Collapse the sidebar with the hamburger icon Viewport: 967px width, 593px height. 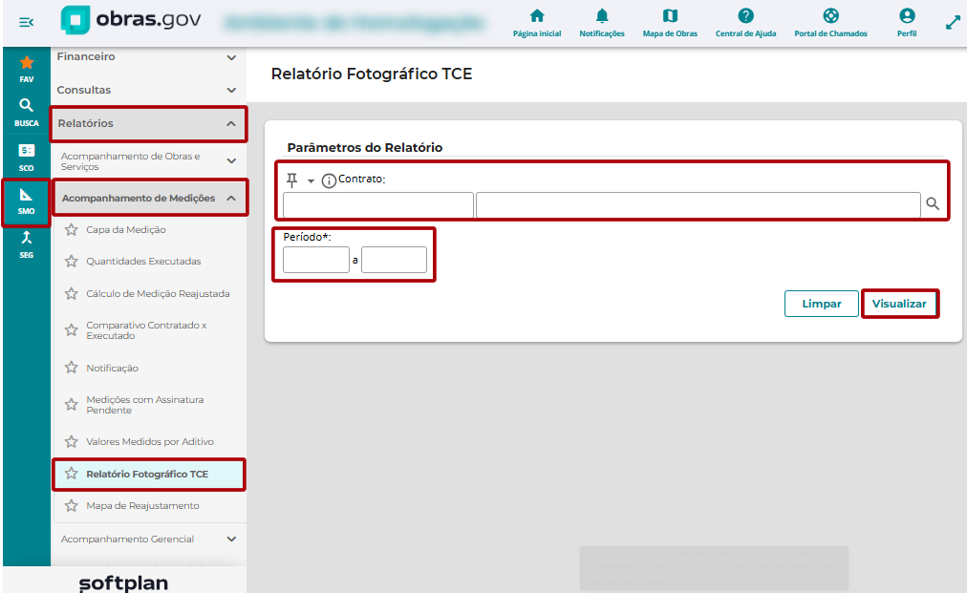pos(26,23)
